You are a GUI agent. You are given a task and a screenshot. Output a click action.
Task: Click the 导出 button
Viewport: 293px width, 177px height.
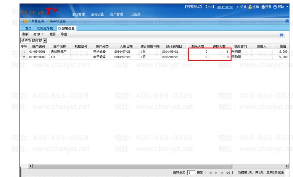[x=64, y=34]
